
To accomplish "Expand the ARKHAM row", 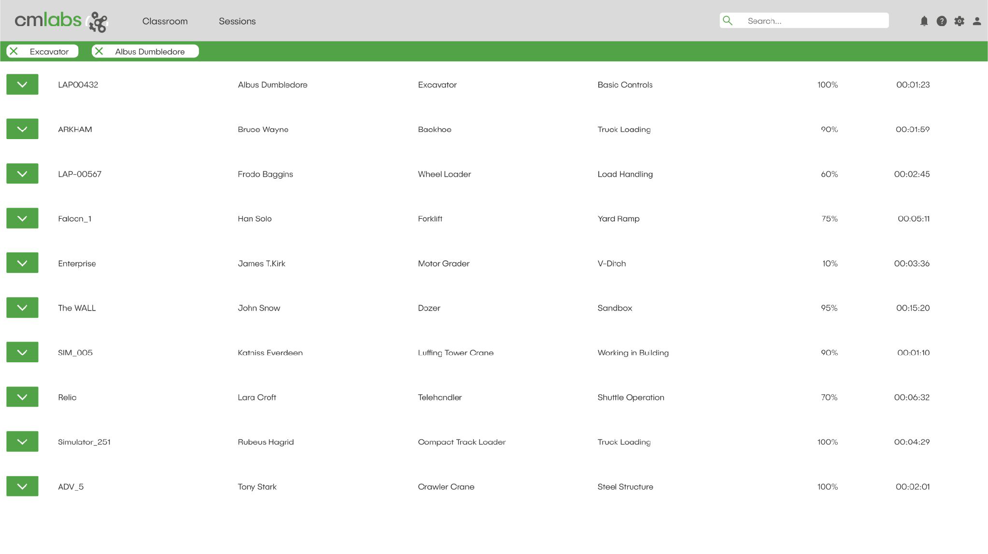I will tap(22, 129).
